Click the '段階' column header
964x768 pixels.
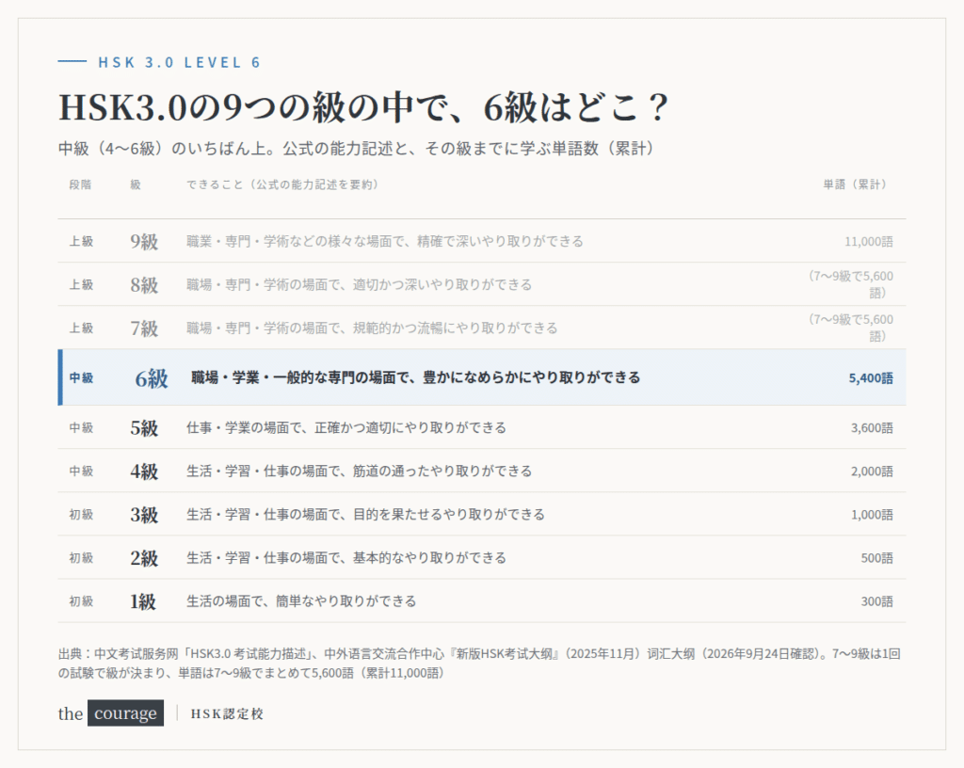pos(81,184)
